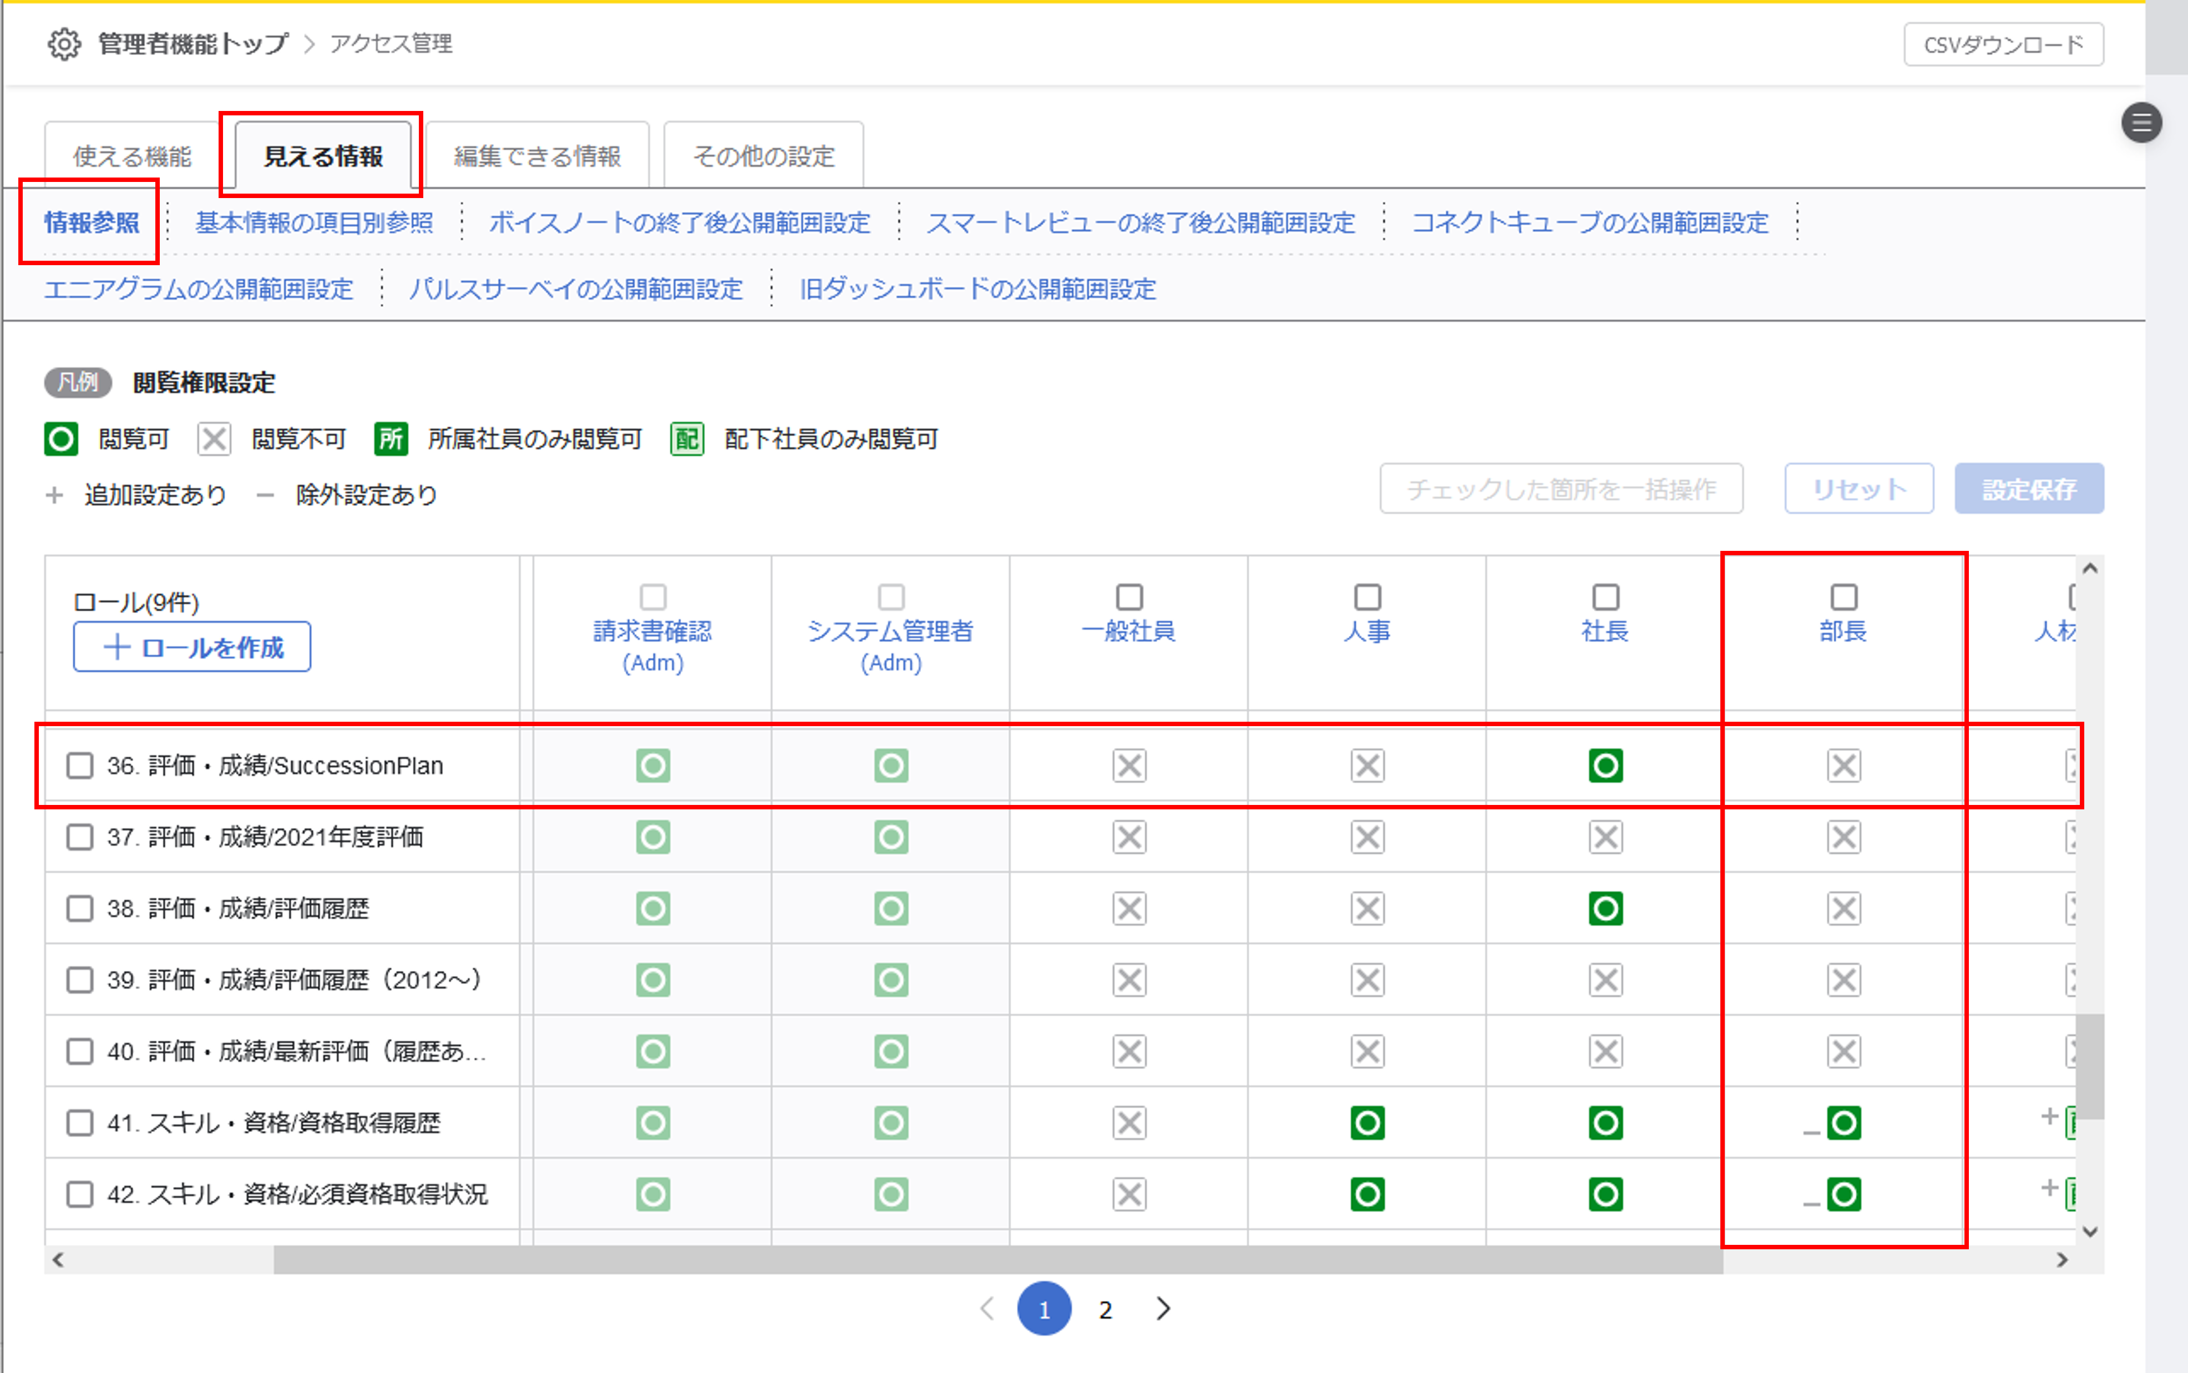Check the box for row 36 SuccessionPlan
The image size is (2188, 1373).
click(x=80, y=766)
